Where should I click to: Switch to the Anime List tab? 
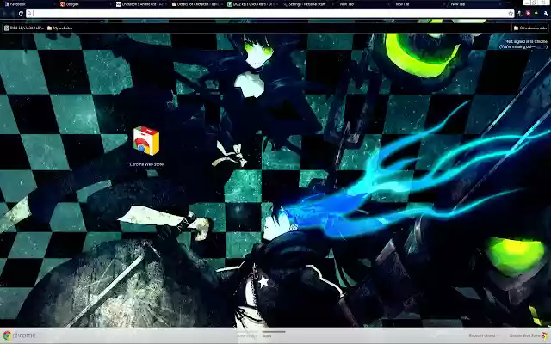[142, 4]
